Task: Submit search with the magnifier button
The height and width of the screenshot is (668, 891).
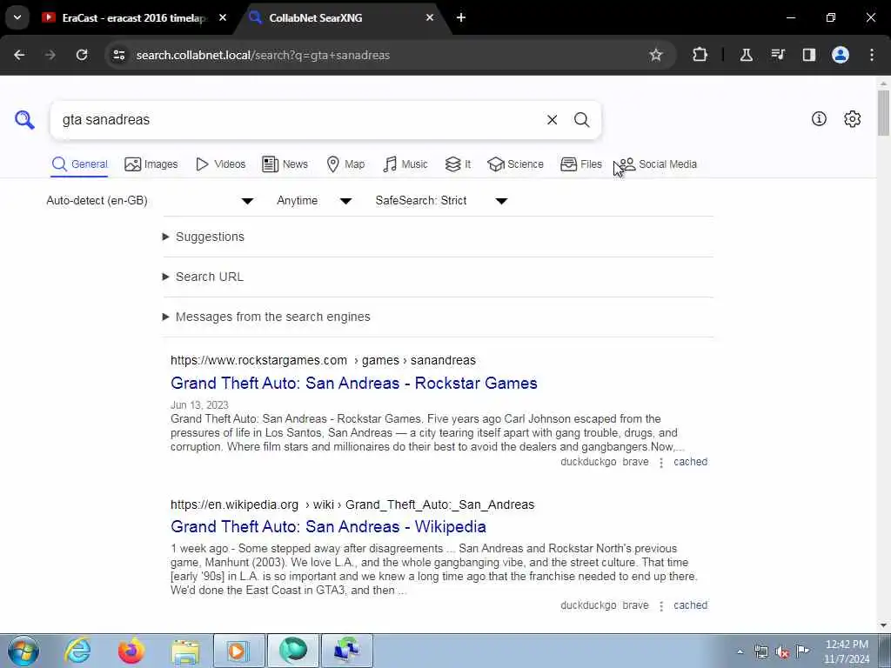Action: 581,120
